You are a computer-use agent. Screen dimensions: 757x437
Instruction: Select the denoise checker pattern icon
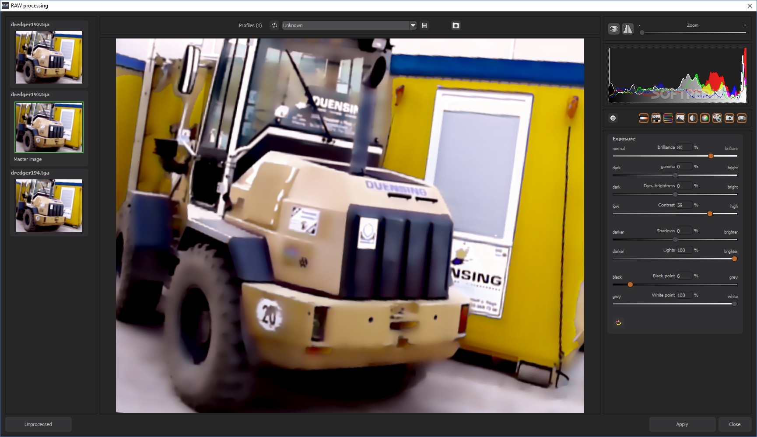point(656,118)
